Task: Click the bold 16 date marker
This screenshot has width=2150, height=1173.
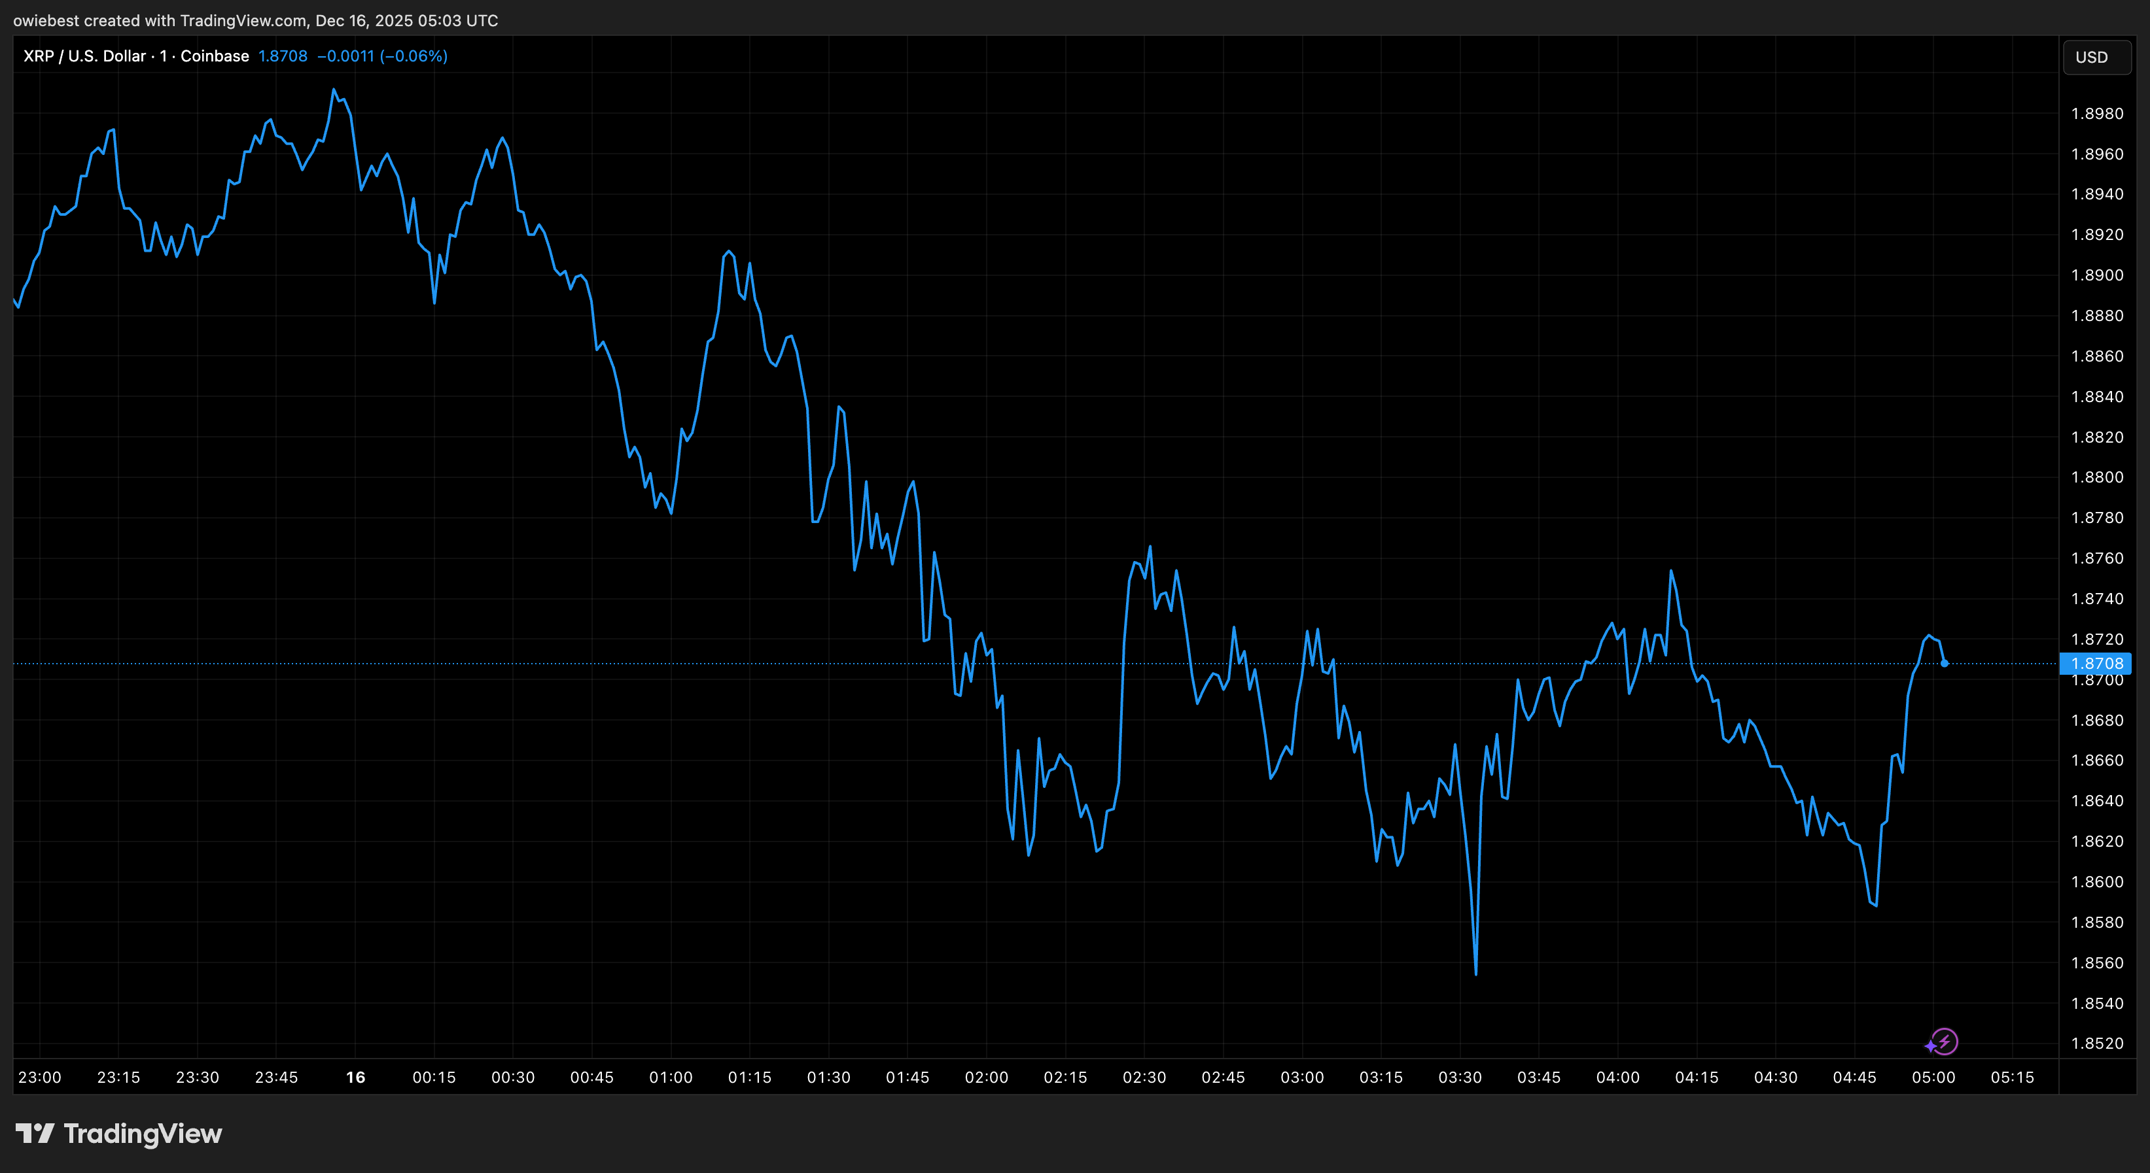Action: (355, 1077)
